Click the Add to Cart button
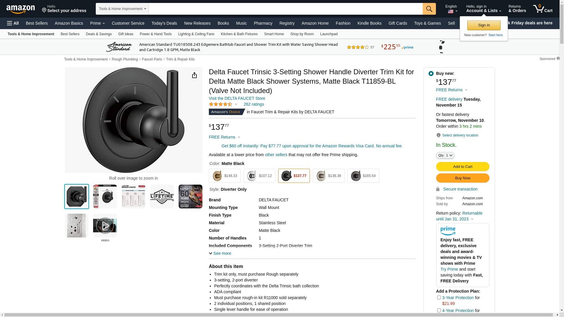Image resolution: width=564 pixels, height=317 pixels. click(x=462, y=167)
